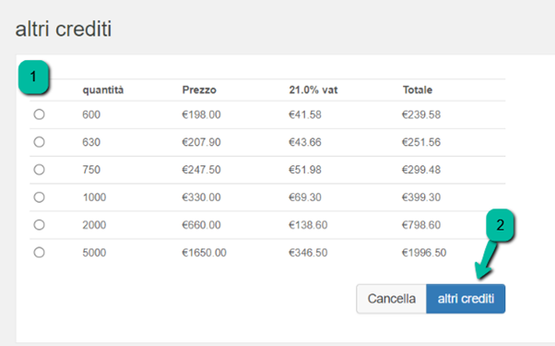555x346 pixels.
Task: Click the €198.00 price cell
Action: pyautogui.click(x=201, y=114)
